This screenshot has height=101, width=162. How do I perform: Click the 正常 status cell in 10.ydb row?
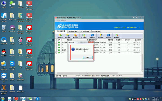coord(110,53)
